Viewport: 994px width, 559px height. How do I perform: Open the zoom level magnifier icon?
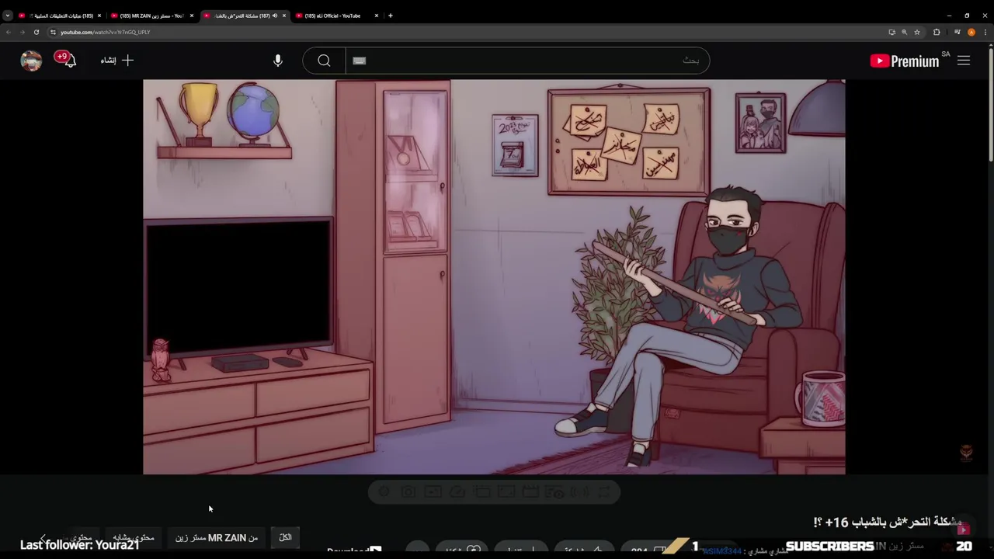coord(904,32)
